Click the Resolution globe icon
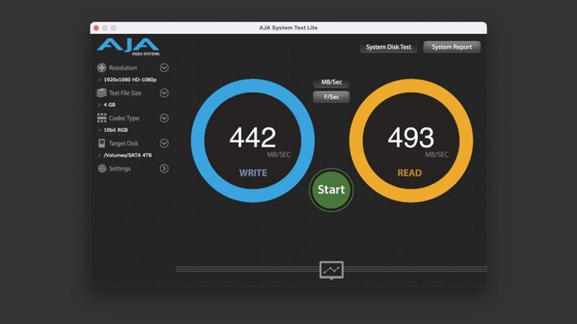 101,67
